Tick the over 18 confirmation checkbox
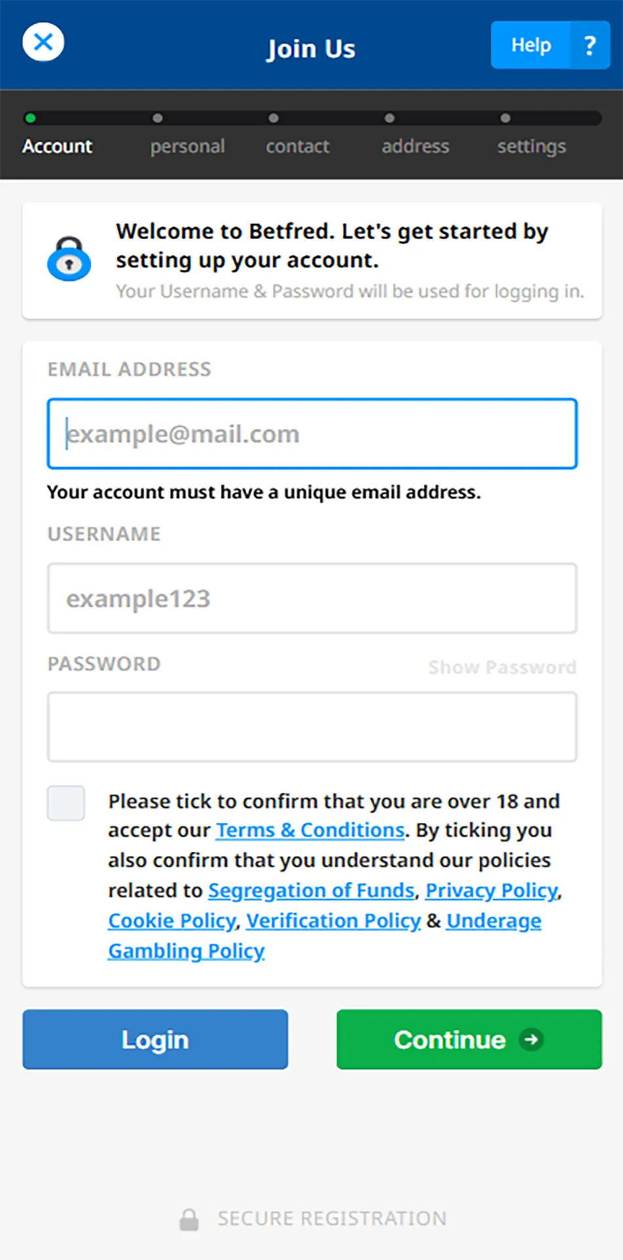623x1260 pixels. click(66, 803)
